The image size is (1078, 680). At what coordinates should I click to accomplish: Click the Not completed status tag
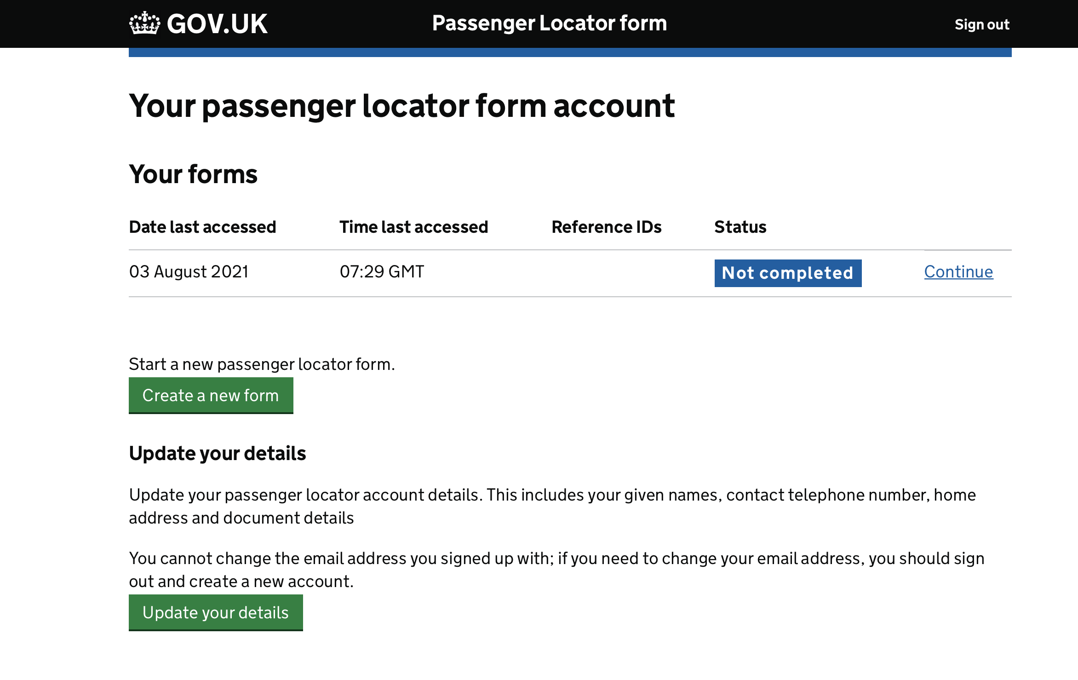click(787, 273)
